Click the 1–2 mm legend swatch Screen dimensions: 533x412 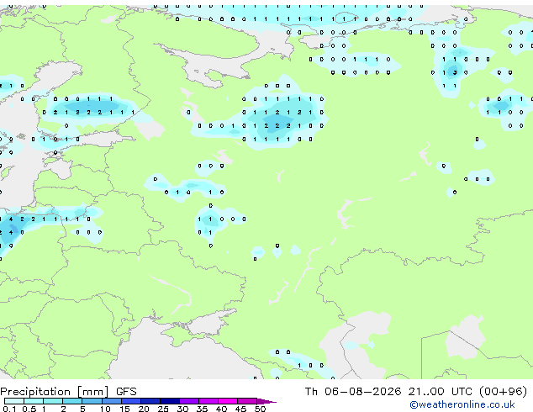(53, 401)
